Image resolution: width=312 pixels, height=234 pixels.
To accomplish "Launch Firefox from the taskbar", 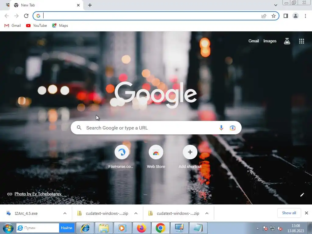I will coord(141,228).
